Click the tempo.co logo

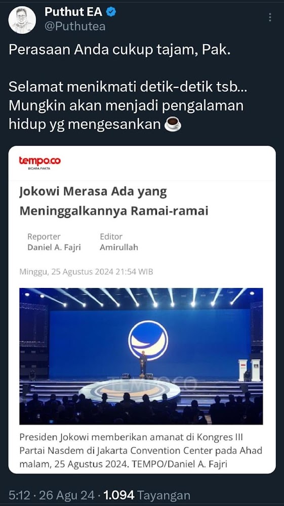(x=39, y=162)
